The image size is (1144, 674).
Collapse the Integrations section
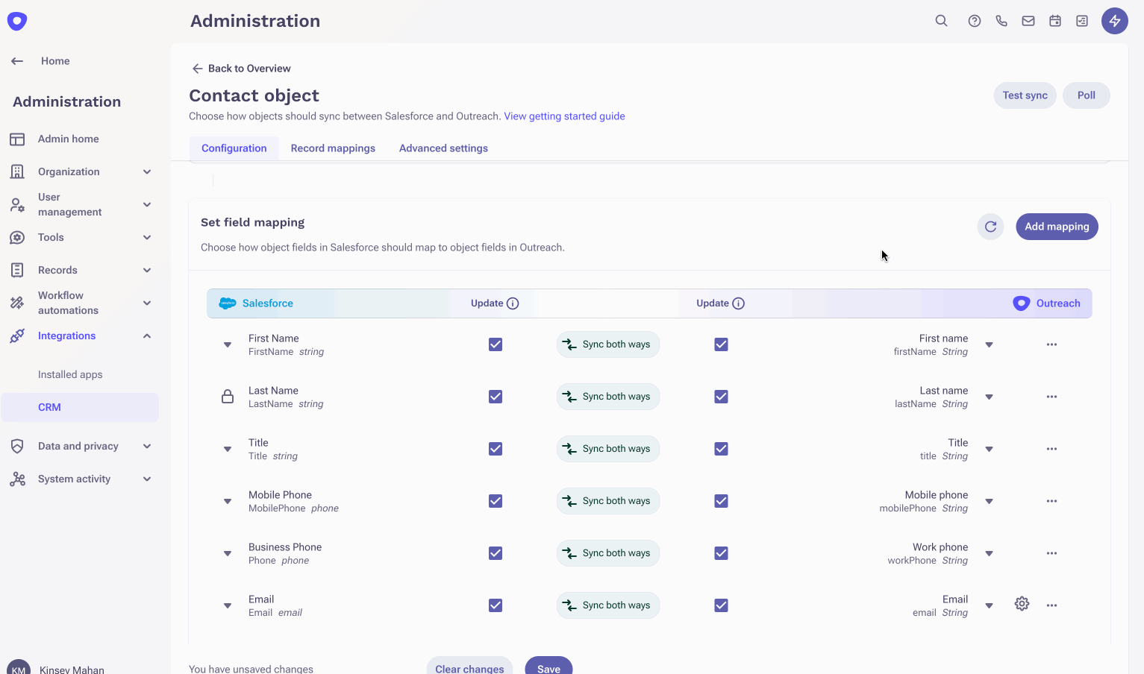point(147,336)
